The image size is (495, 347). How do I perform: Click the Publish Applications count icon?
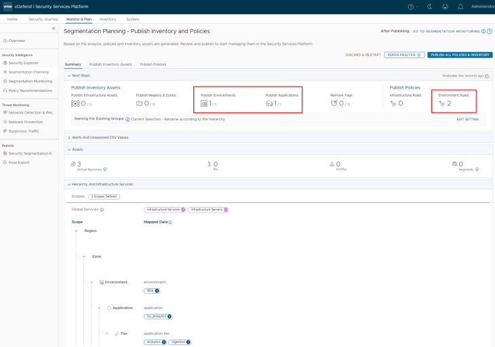coord(269,103)
